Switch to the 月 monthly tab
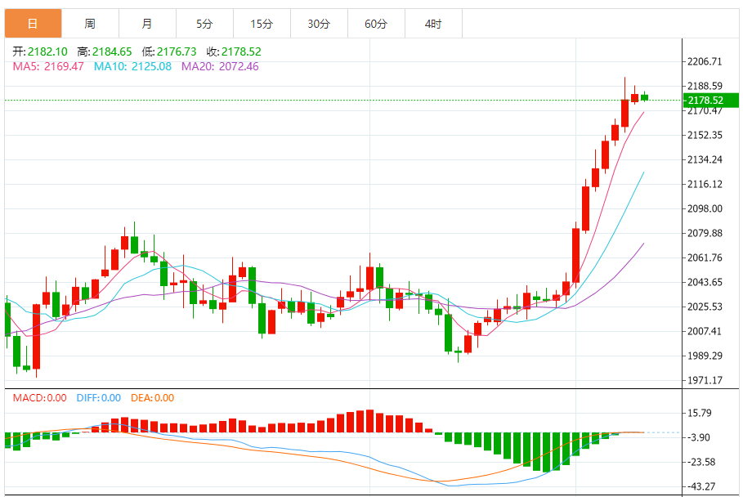743x497 pixels. (147, 23)
